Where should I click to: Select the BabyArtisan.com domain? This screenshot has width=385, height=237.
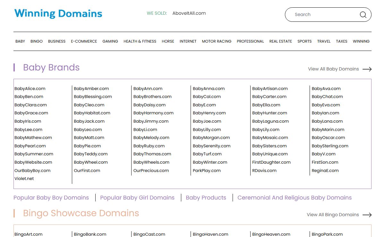tap(270, 89)
